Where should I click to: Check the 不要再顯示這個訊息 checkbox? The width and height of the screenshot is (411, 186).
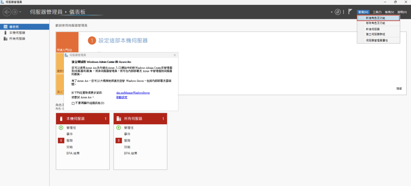(73, 103)
